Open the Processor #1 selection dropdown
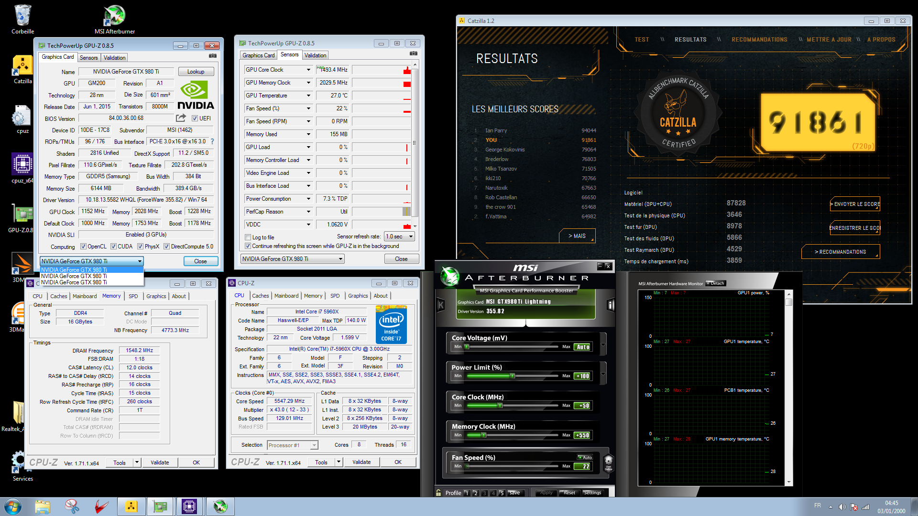918x516 pixels. (292, 445)
